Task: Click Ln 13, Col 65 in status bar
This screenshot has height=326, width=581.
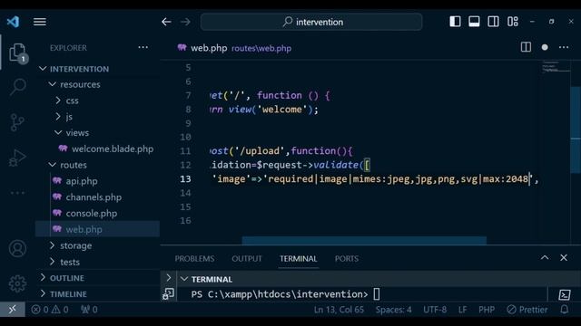Action: (x=339, y=310)
